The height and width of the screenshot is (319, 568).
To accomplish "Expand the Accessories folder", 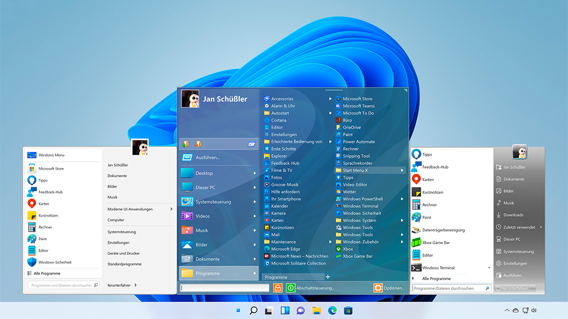I will click(282, 99).
